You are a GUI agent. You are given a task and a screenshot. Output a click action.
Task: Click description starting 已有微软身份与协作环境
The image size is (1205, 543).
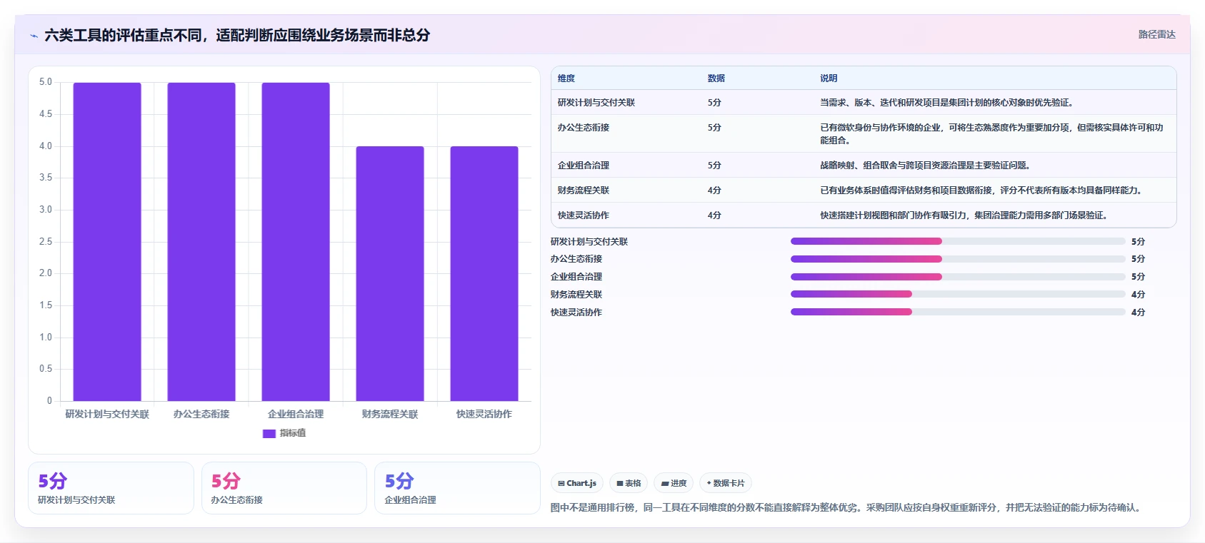point(991,134)
